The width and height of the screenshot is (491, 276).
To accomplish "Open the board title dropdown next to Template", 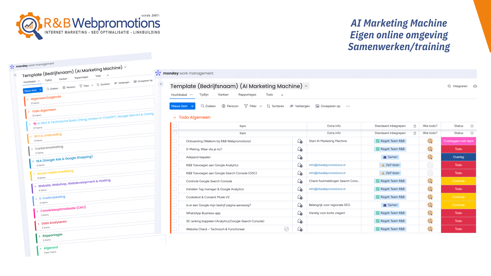I will pyautogui.click(x=306, y=86).
